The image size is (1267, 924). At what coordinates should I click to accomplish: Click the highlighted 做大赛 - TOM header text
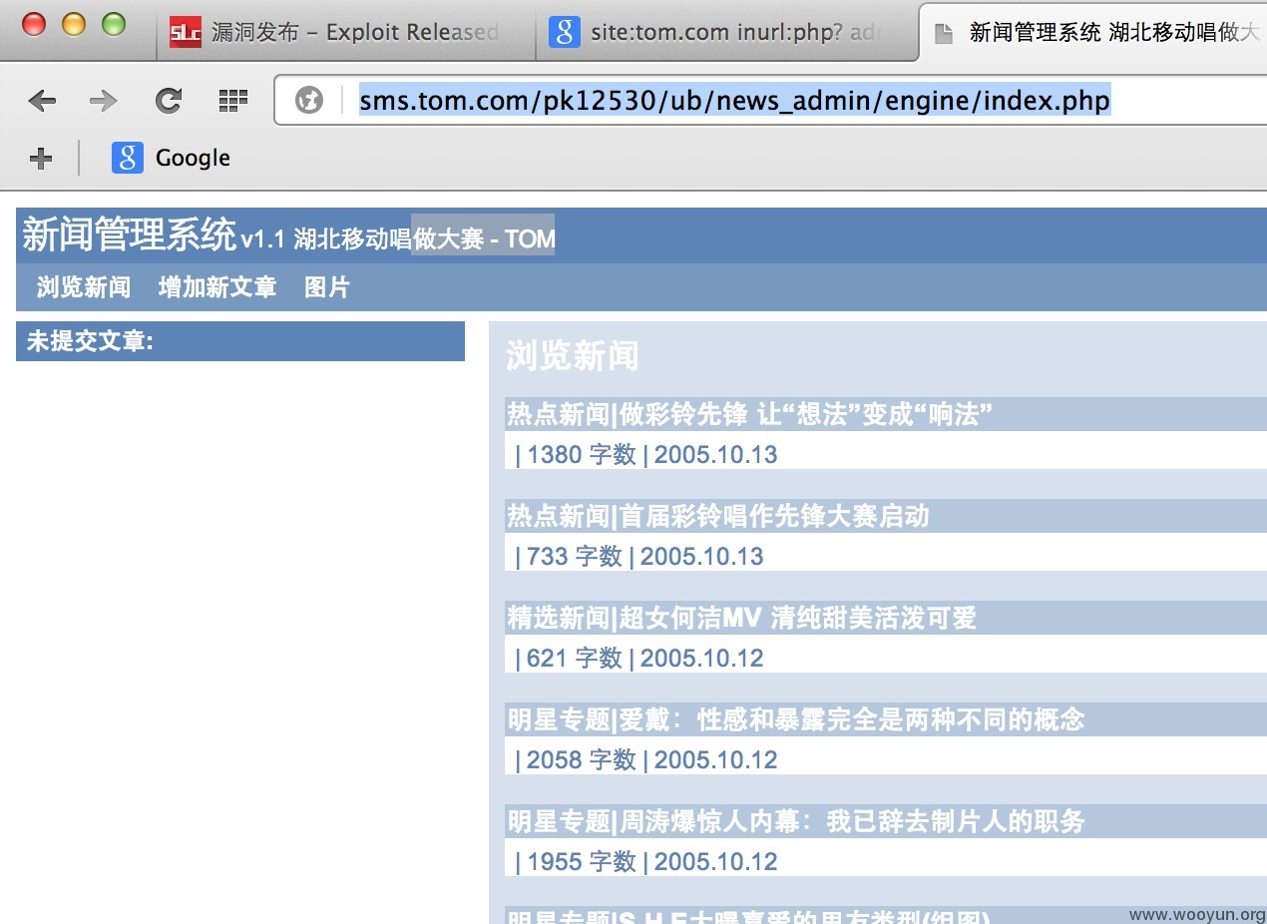(483, 239)
